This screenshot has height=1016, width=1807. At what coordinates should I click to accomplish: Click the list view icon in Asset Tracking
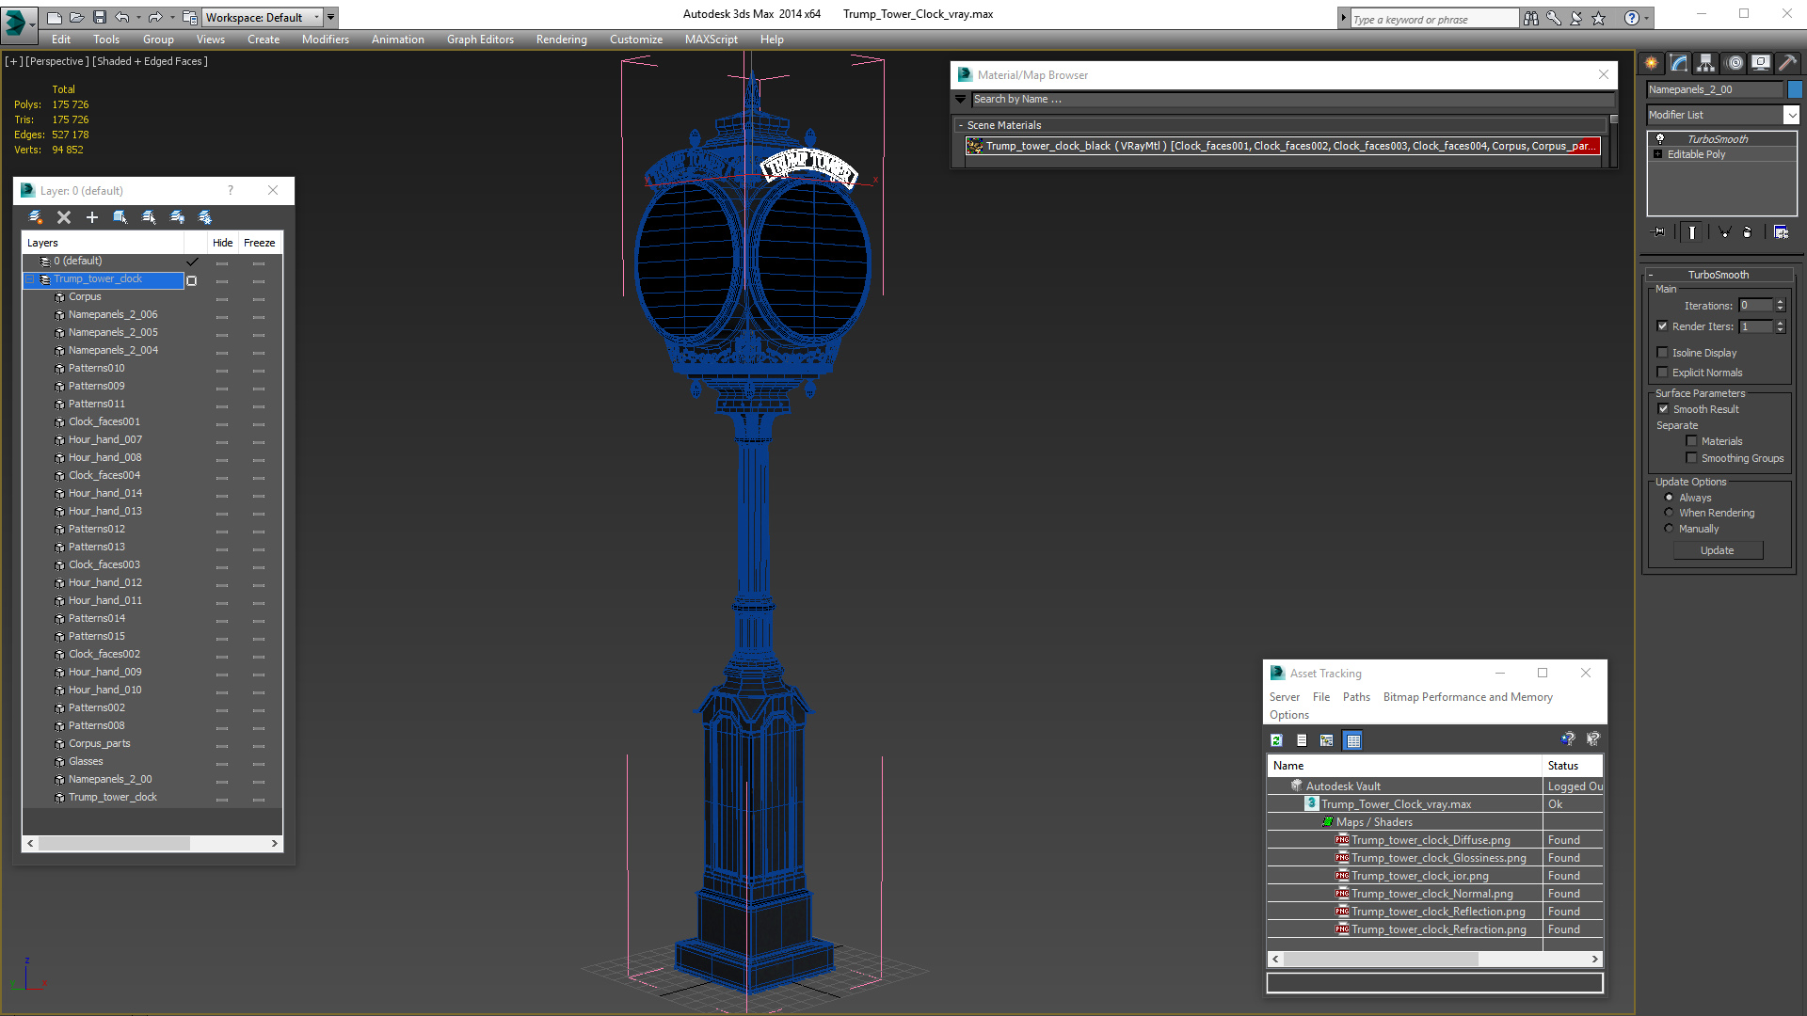(x=1301, y=740)
